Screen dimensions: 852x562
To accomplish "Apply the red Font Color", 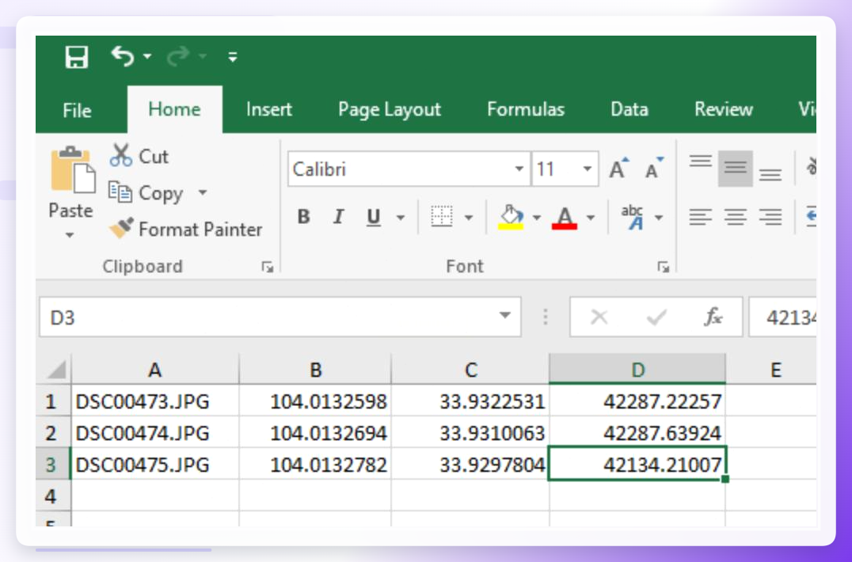I will click(565, 217).
